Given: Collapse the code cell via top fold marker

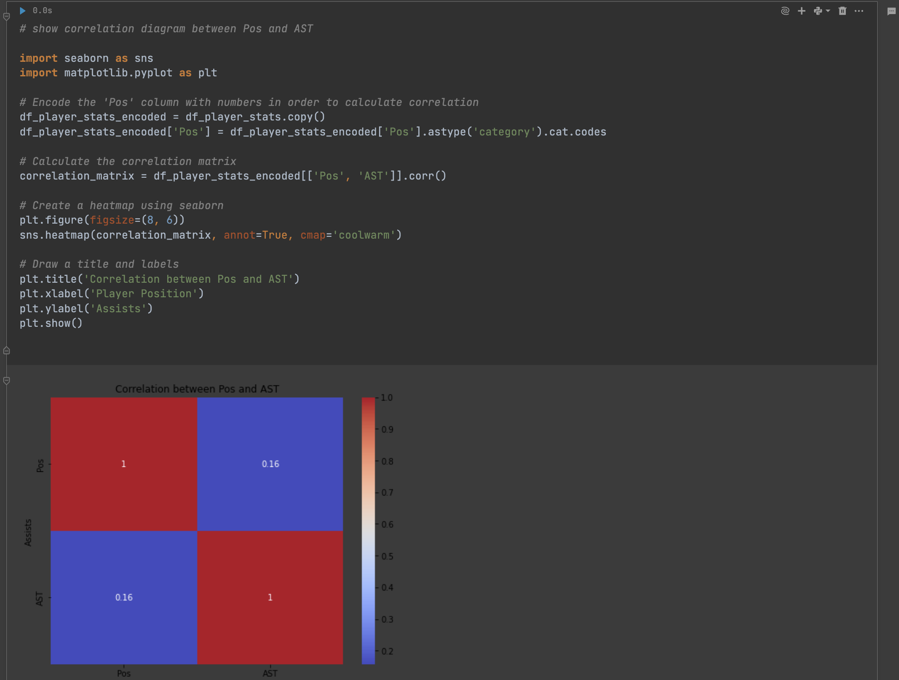Looking at the screenshot, I should pyautogui.click(x=6, y=17).
